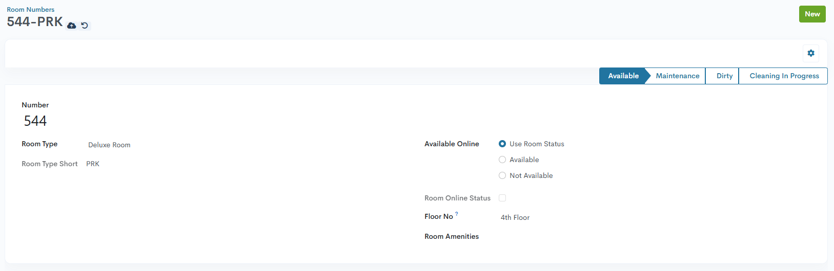Image resolution: width=834 pixels, height=271 pixels.
Task: Set status to Dirty
Action: tap(724, 76)
